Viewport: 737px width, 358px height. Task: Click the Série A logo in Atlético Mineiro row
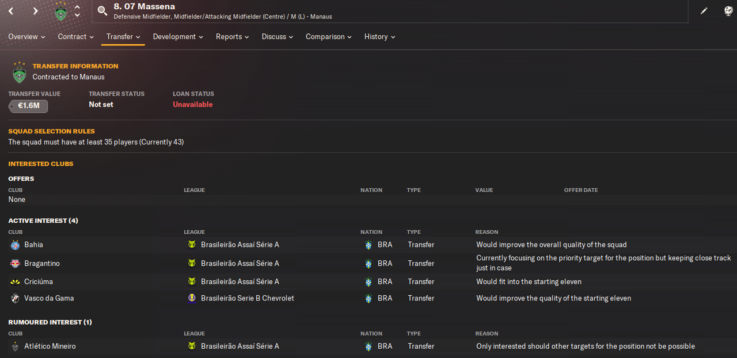tap(192, 346)
